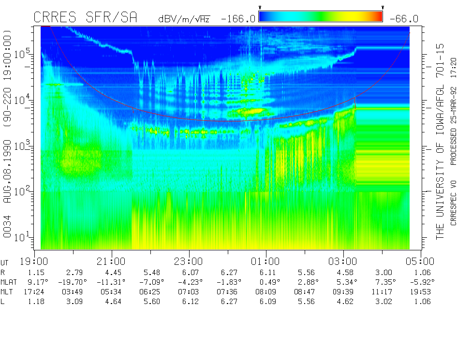
Task: Click the 21:00 time axis label
Action: [112, 261]
